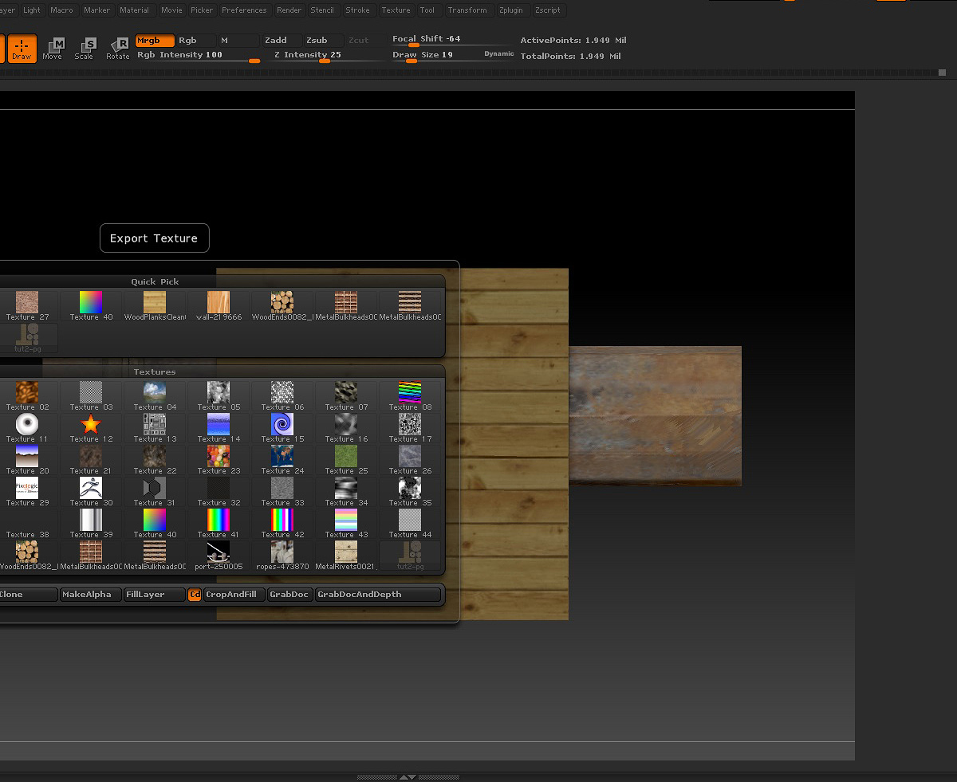Open the Tool menu
The height and width of the screenshot is (782, 957).
coord(427,10)
